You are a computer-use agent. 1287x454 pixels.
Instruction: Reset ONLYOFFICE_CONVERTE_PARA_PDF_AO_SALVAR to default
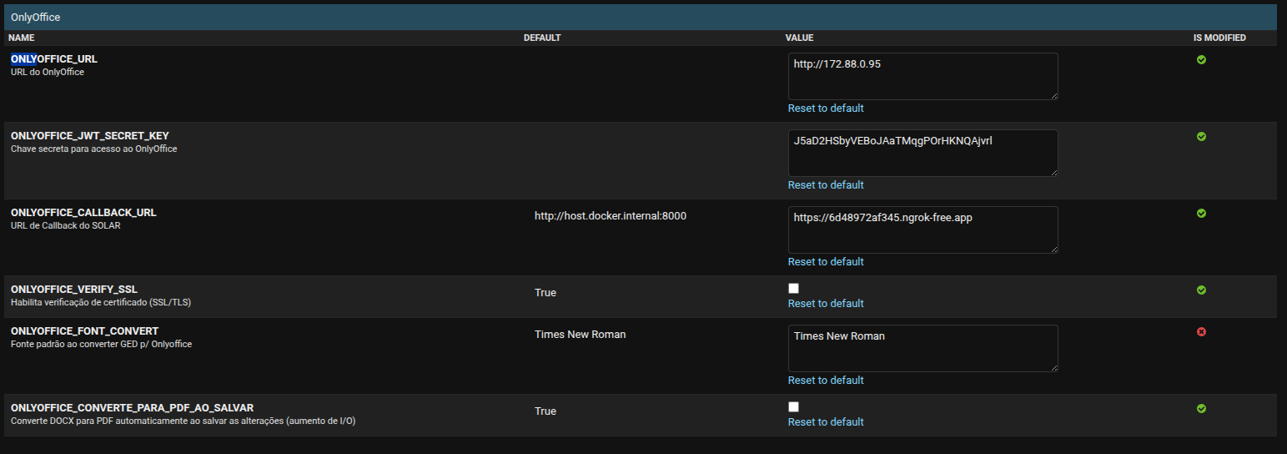click(x=826, y=422)
